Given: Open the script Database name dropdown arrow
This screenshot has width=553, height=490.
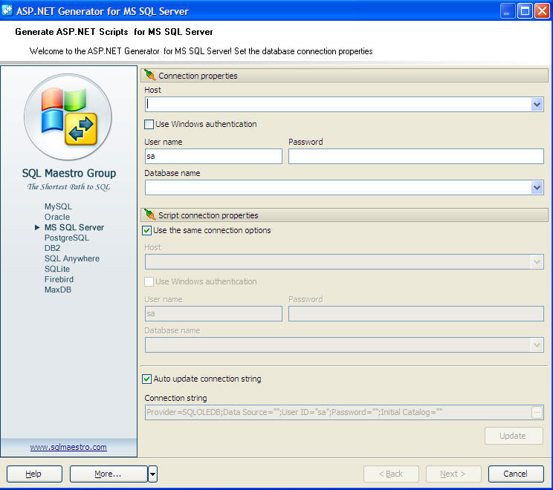Looking at the screenshot, I should click(537, 345).
